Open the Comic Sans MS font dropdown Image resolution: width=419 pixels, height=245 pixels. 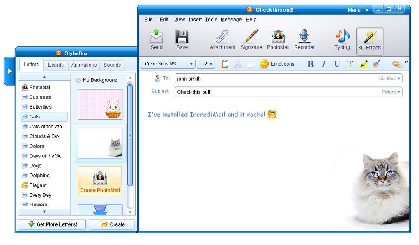pos(168,64)
